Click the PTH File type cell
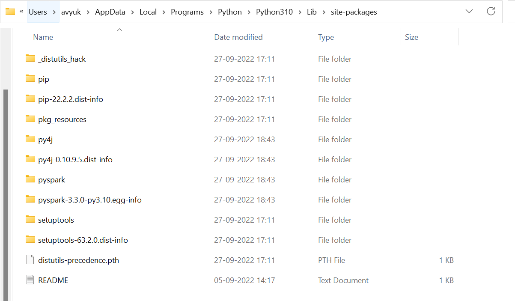 coord(331,260)
